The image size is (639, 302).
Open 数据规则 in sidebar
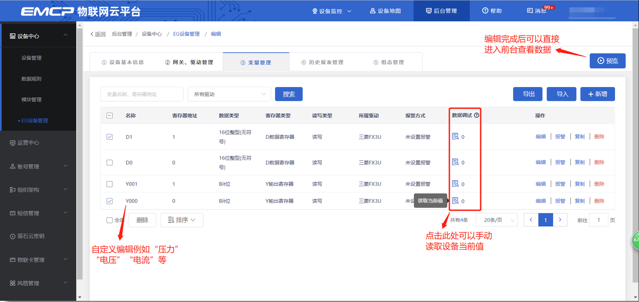coord(31,79)
